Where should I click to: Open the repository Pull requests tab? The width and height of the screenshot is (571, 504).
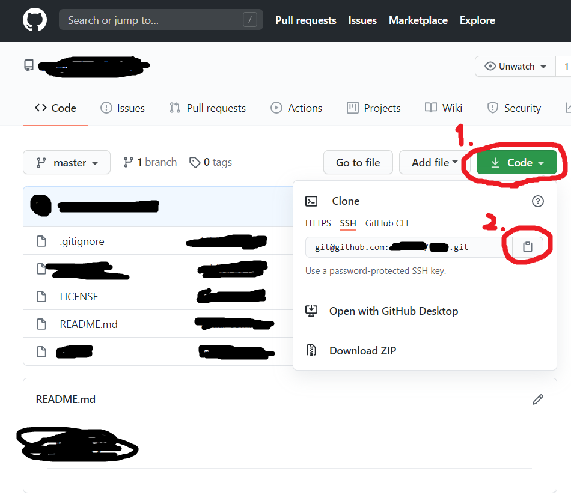(x=207, y=108)
